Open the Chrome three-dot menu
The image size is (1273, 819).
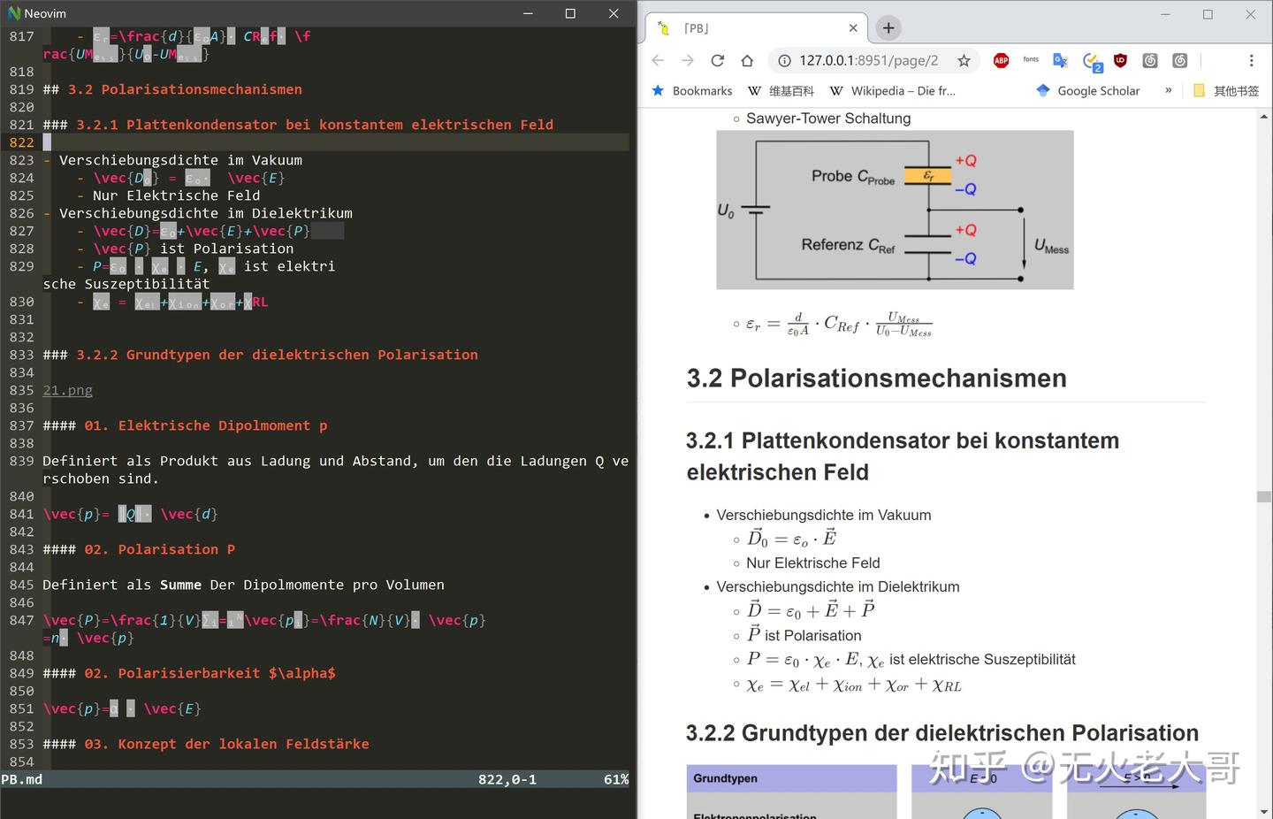click(x=1253, y=60)
